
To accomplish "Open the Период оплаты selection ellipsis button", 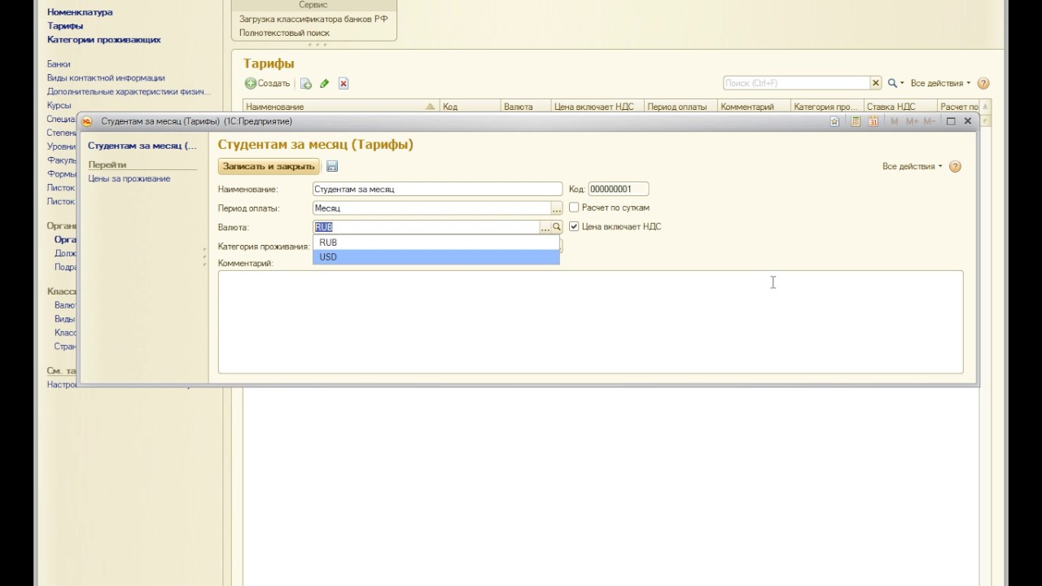I will [557, 208].
